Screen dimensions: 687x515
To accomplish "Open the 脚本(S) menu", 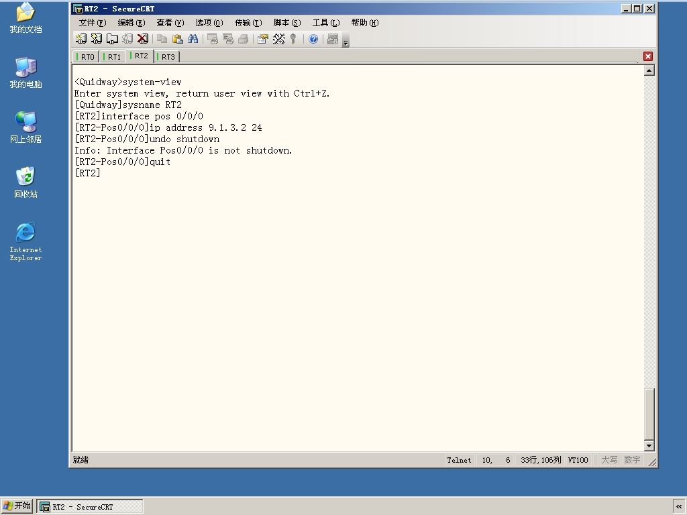I will click(x=287, y=23).
